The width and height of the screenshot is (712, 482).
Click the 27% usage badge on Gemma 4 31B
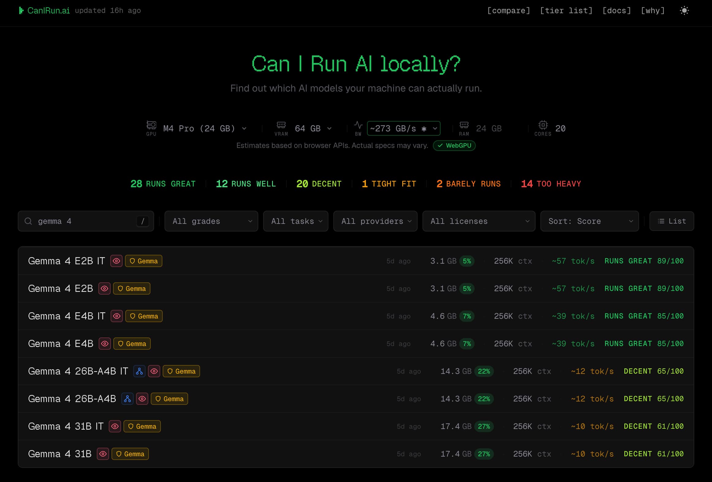point(484,454)
